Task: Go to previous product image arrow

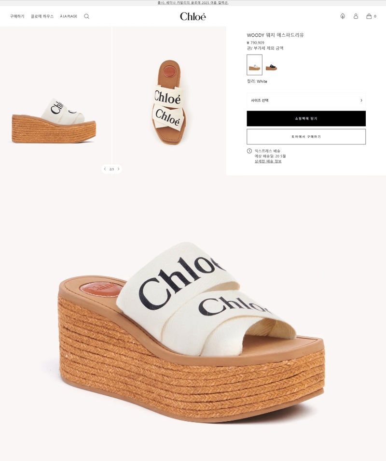Action: (105, 169)
